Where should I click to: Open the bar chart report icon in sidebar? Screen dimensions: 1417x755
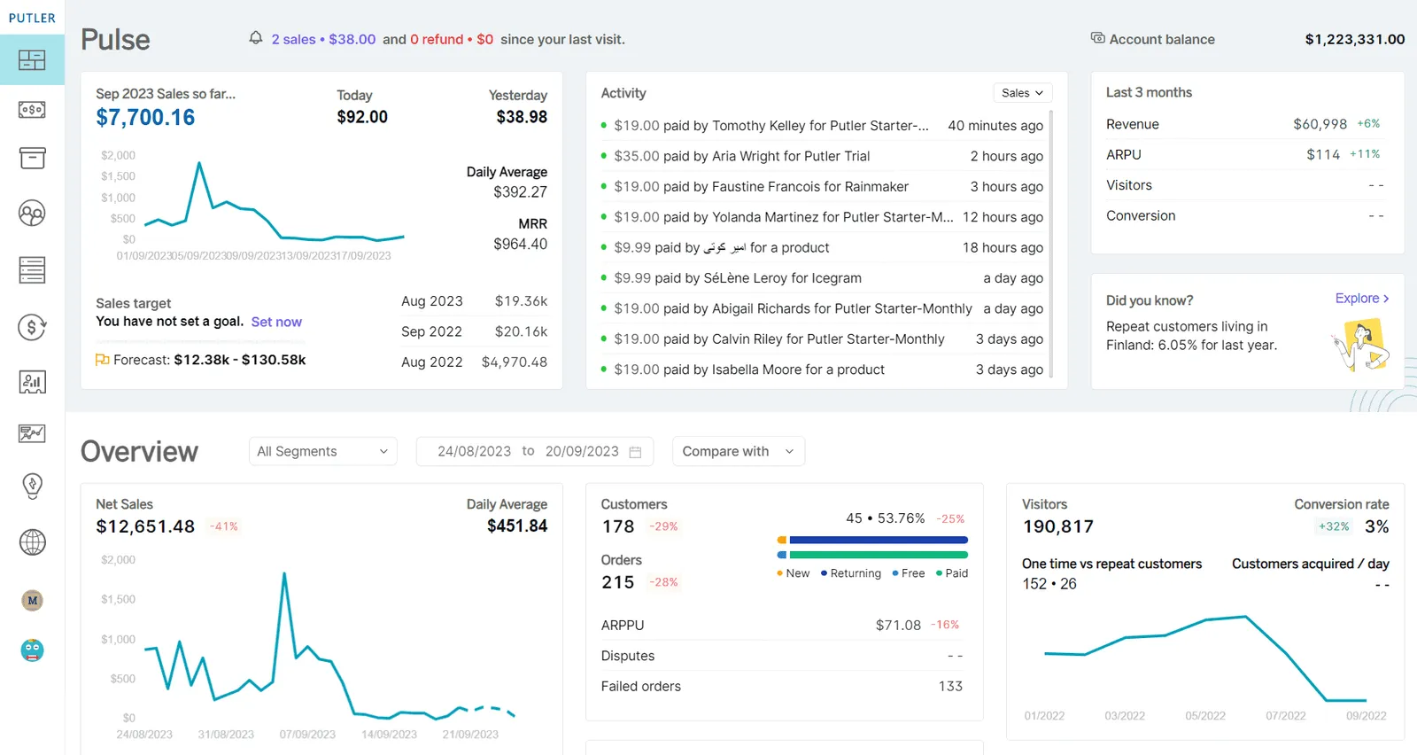coord(32,382)
